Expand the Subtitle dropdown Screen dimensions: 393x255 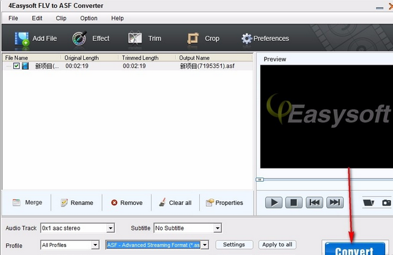tap(218, 228)
